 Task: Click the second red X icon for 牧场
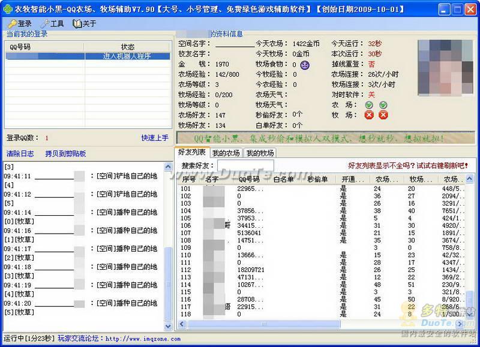coord(383,115)
